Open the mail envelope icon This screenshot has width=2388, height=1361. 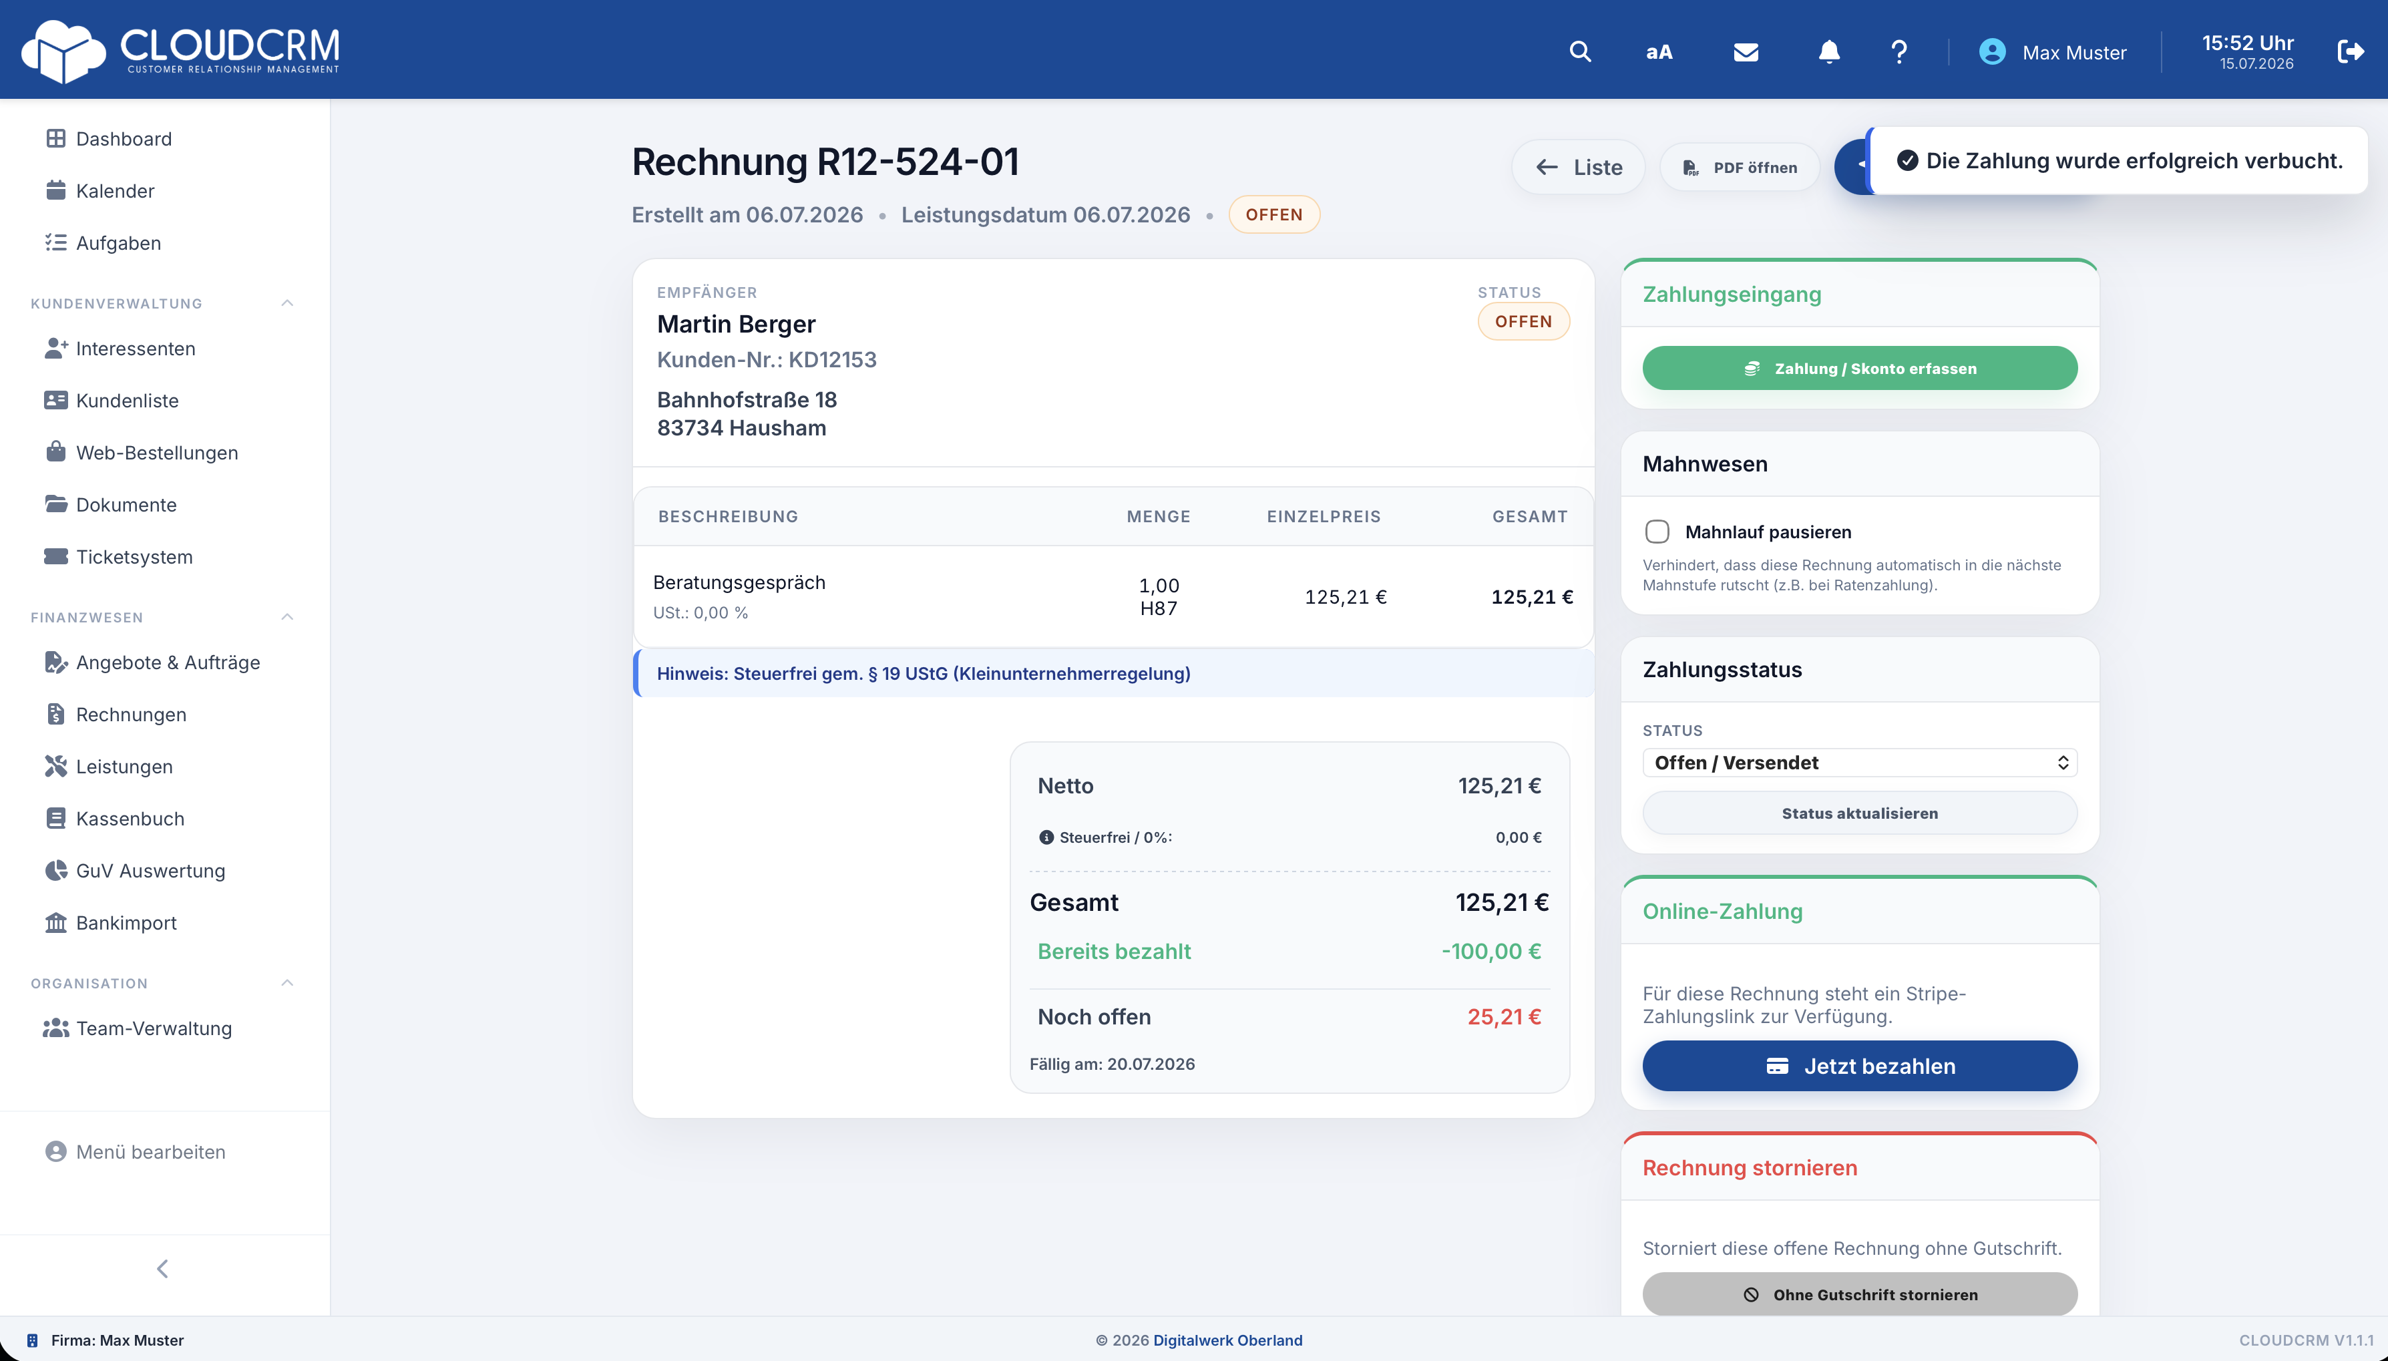click(1746, 52)
